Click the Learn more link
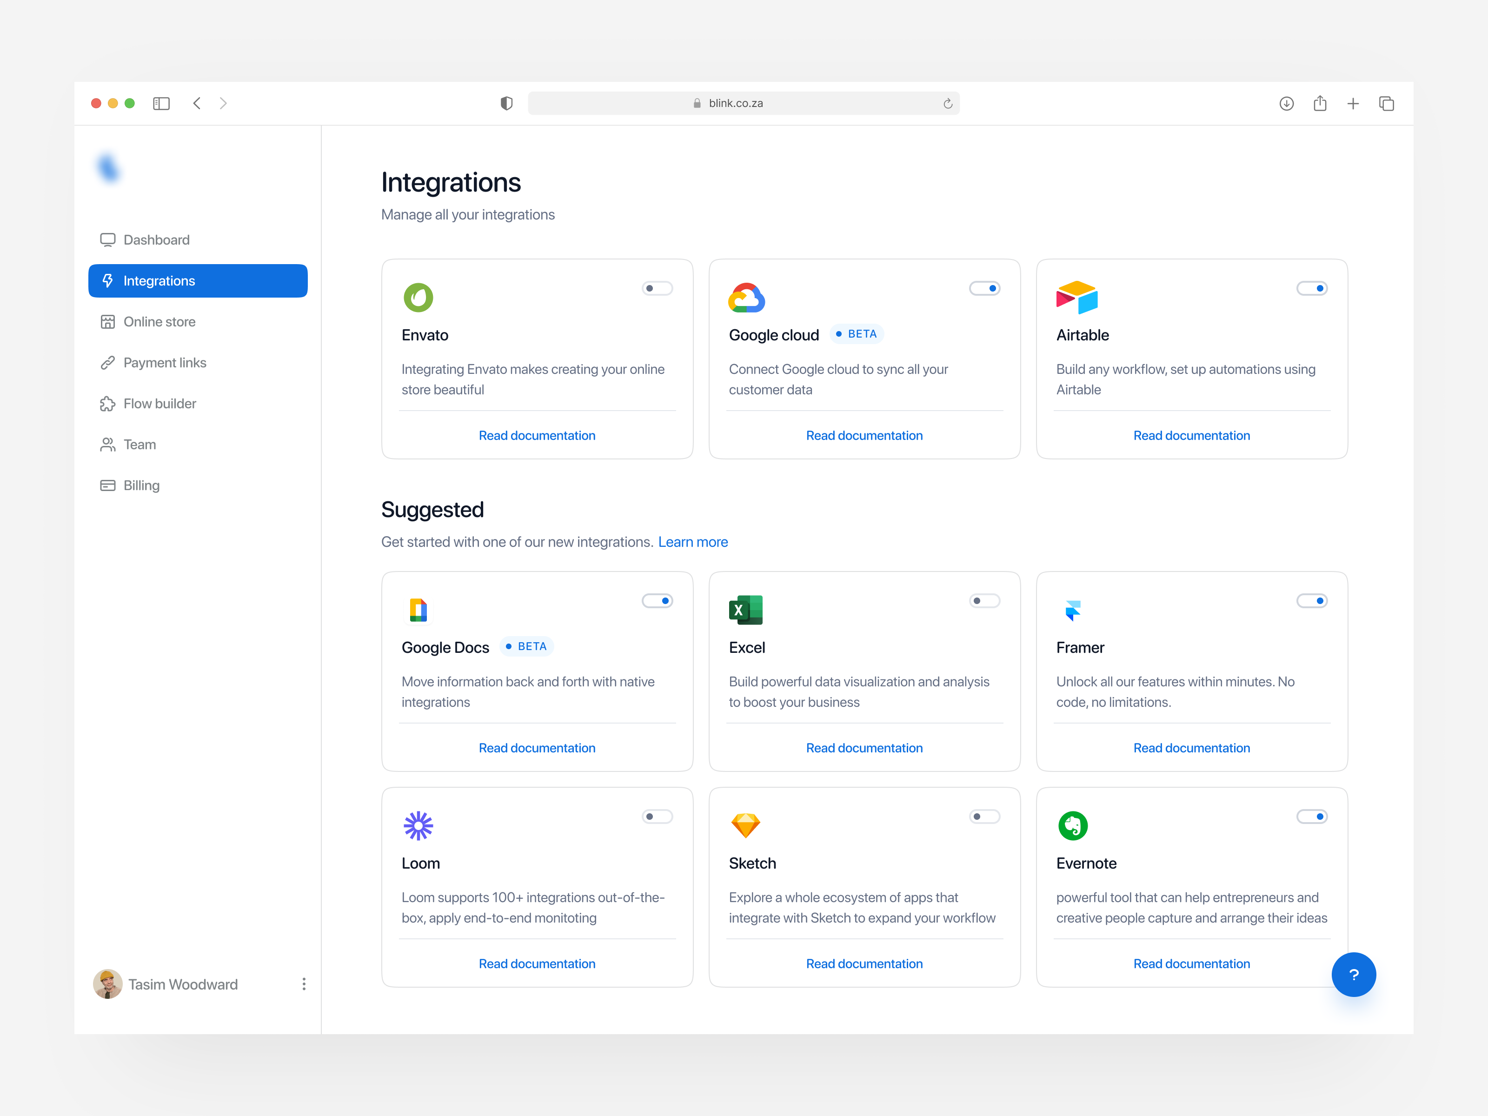 pos(693,542)
